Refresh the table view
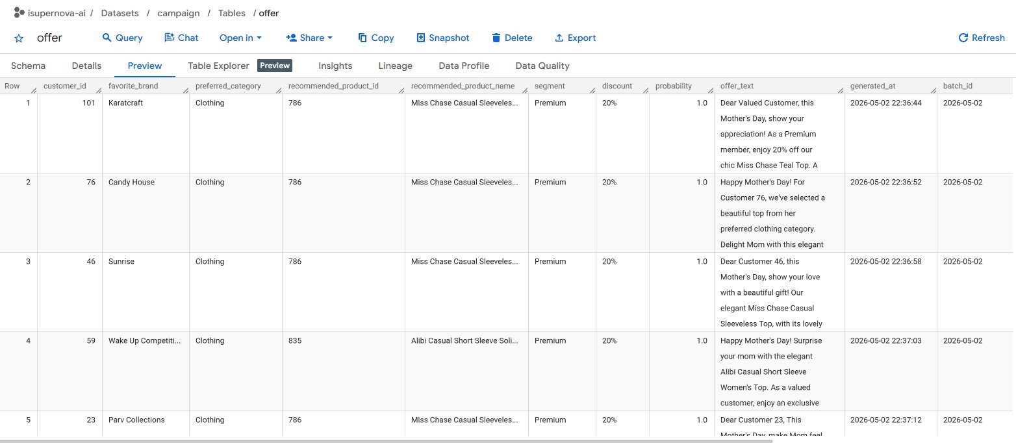 (x=982, y=38)
